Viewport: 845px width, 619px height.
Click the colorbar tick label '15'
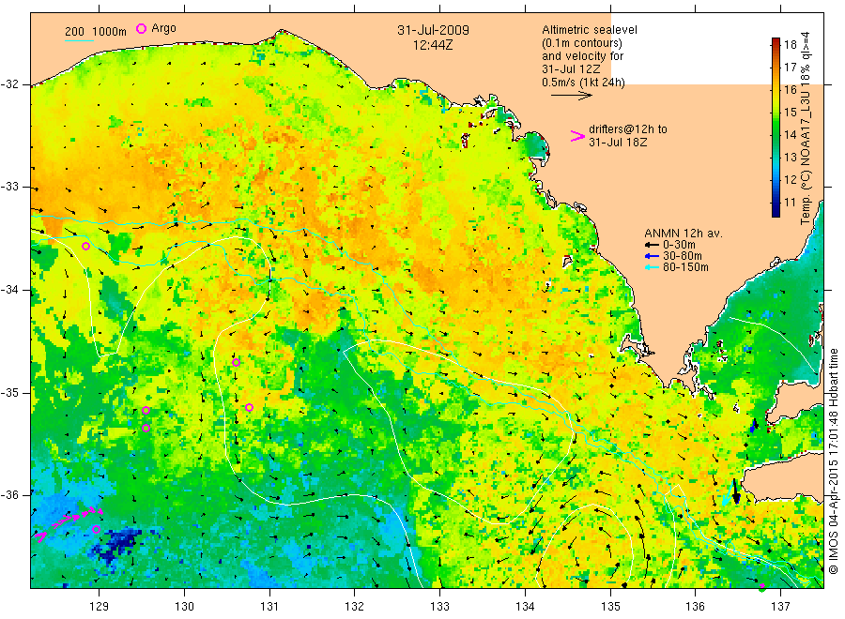[x=790, y=112]
